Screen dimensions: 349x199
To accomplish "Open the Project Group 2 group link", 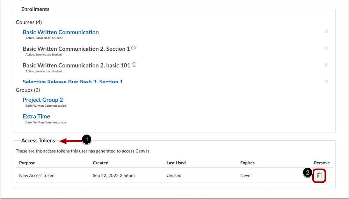I will pyautogui.click(x=43, y=100).
